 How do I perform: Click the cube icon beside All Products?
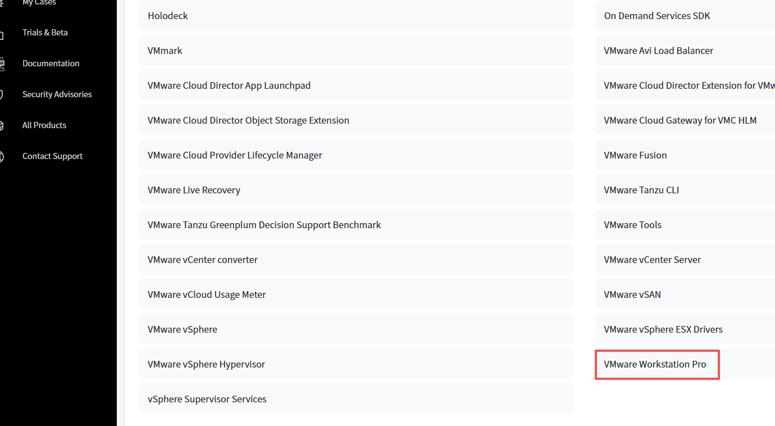(2, 125)
